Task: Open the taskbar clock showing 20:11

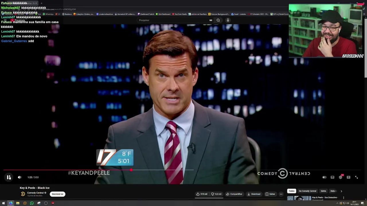Action: 354,203
